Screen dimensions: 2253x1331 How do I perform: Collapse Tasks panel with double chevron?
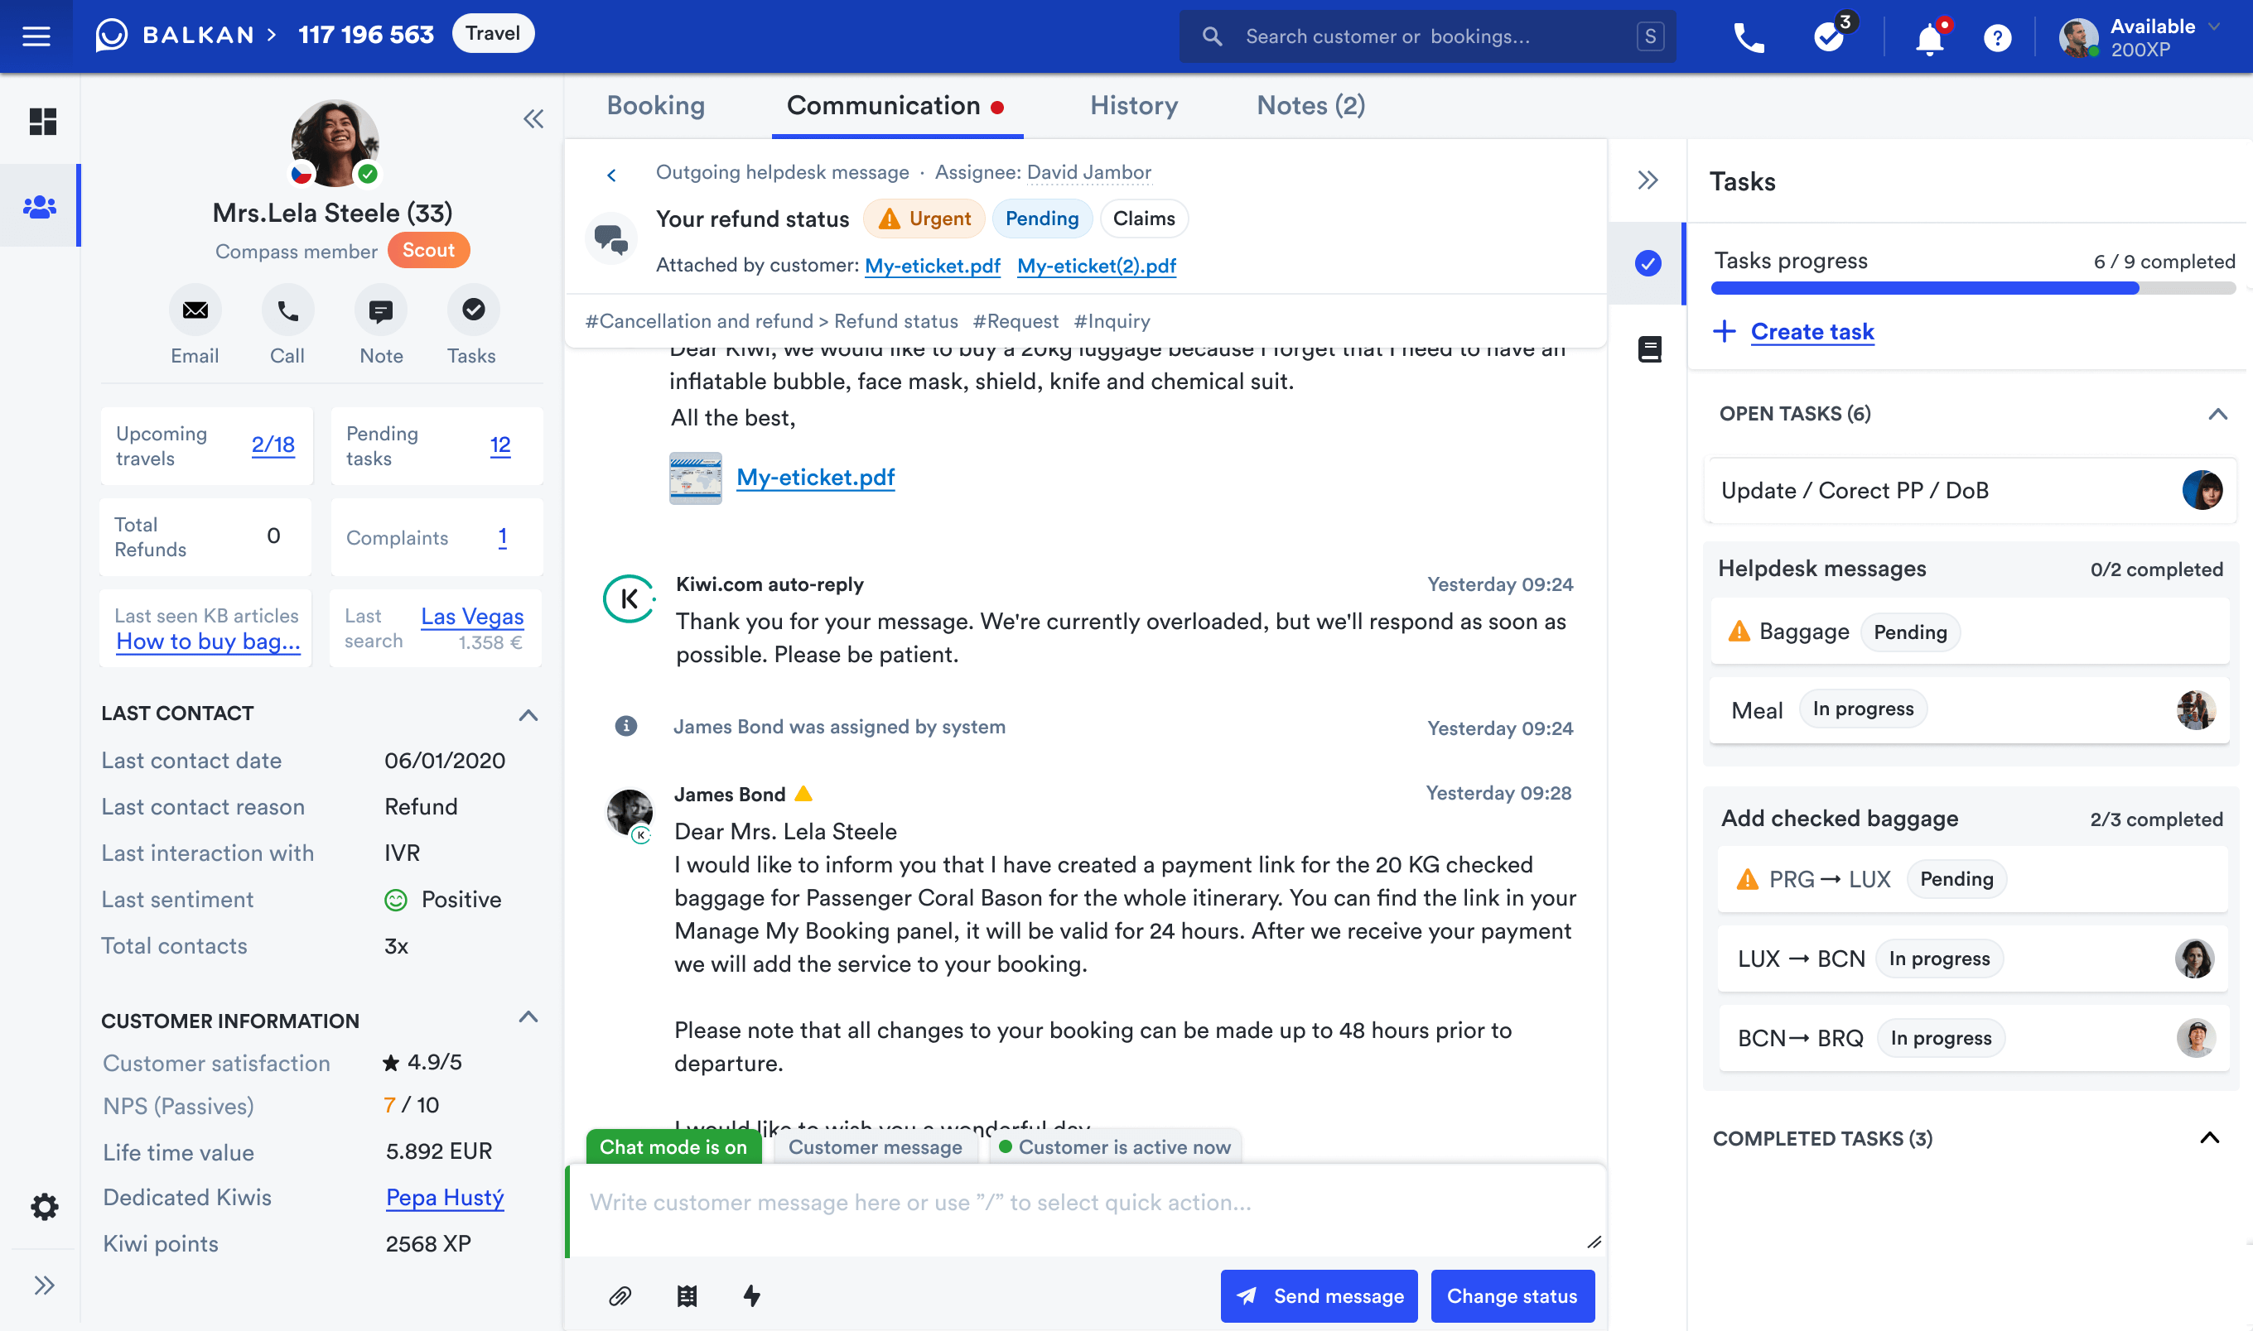coord(1648,180)
